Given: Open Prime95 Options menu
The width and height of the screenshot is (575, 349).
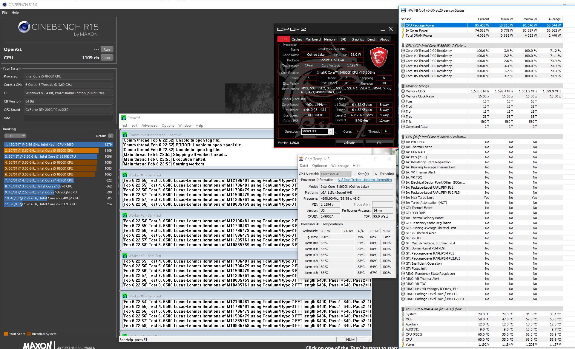Looking at the screenshot, I should [168, 125].
